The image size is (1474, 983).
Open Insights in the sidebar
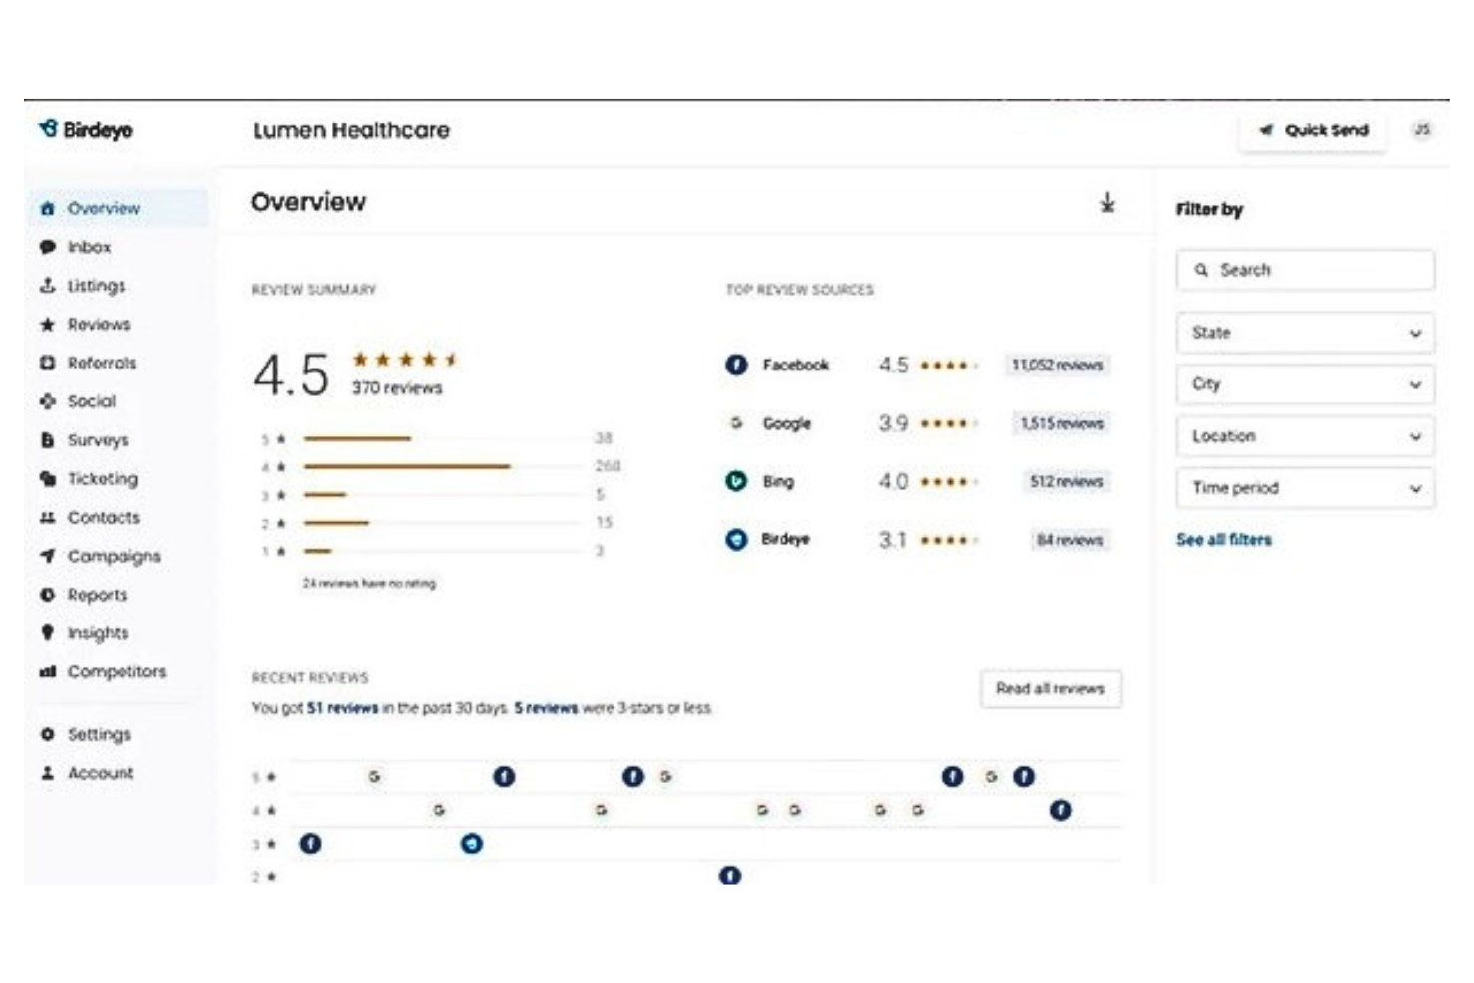(x=98, y=633)
